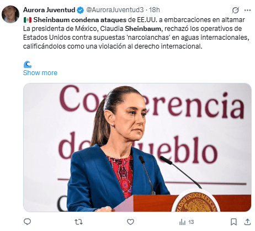Like the Sheinbaum tweet with the heart icon

(130, 222)
